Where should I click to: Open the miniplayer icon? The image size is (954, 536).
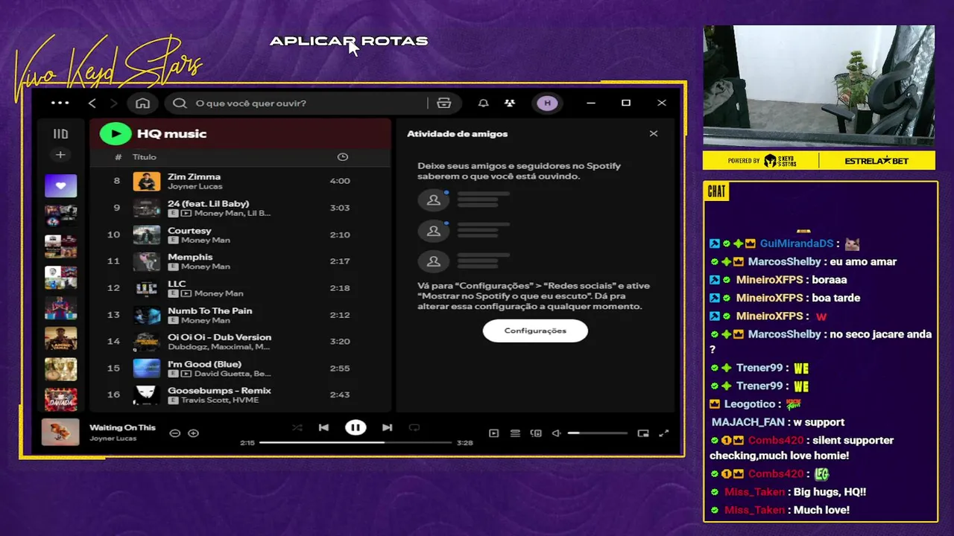[643, 433]
